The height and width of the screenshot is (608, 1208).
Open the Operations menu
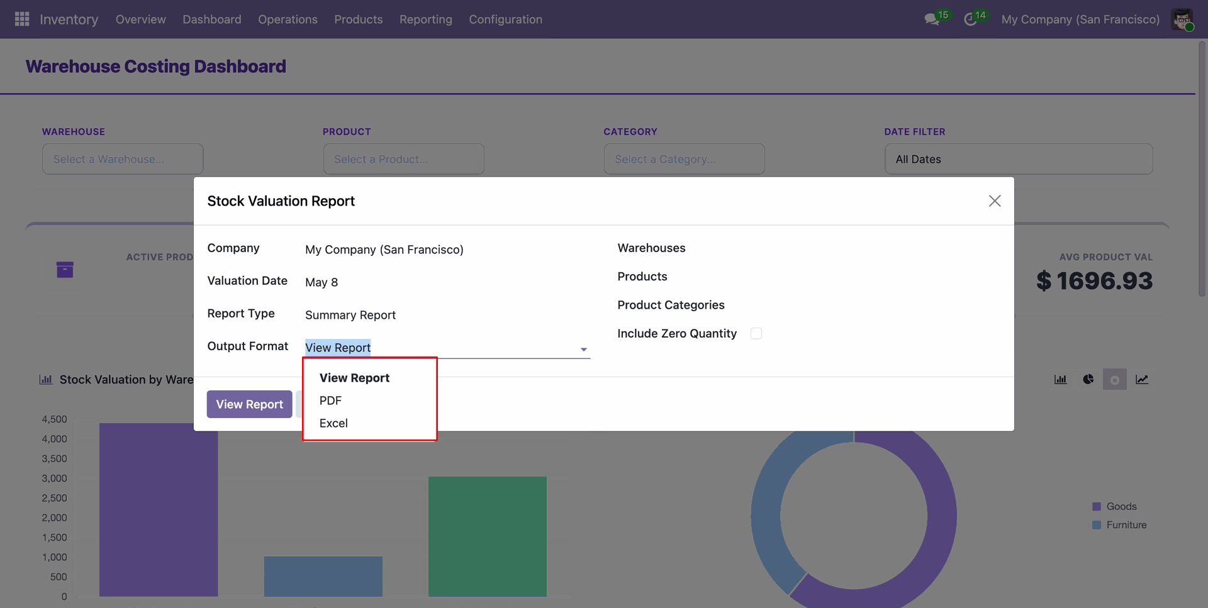pyautogui.click(x=288, y=19)
